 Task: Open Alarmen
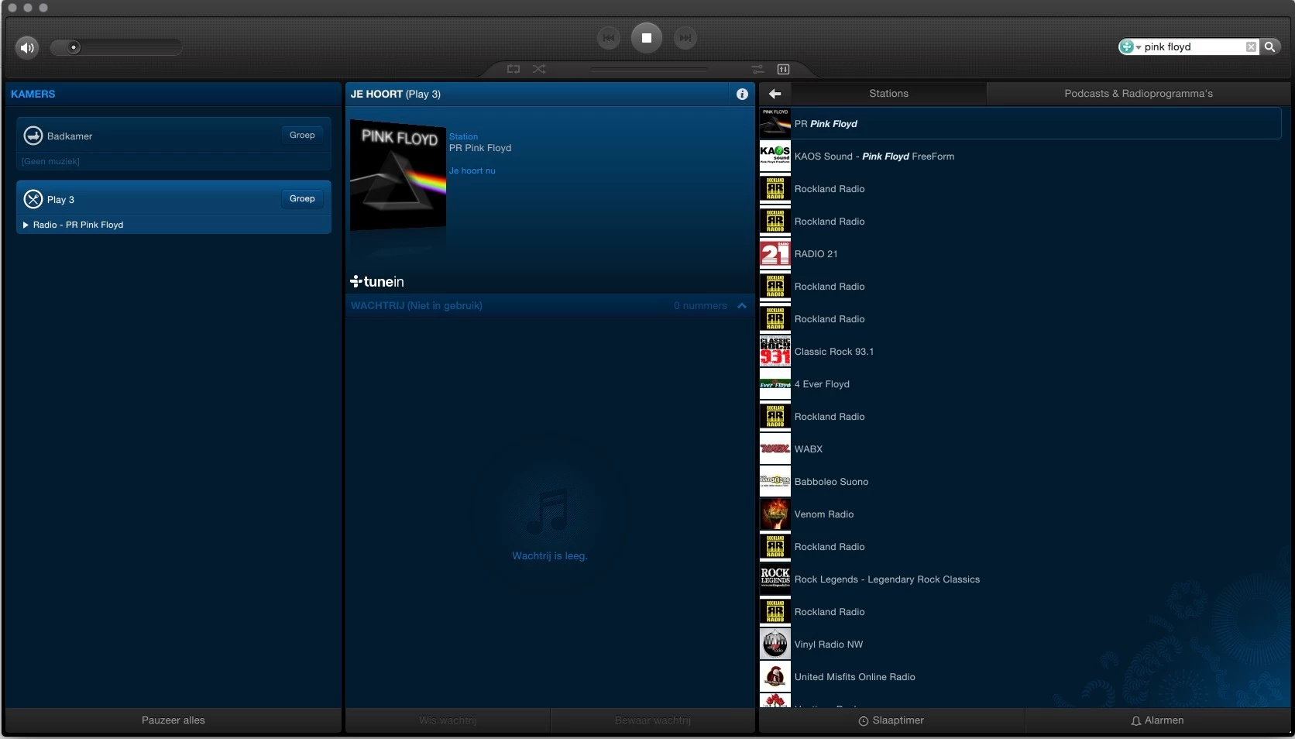1158,720
